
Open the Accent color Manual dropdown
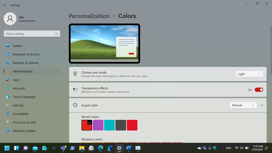coord(243,105)
